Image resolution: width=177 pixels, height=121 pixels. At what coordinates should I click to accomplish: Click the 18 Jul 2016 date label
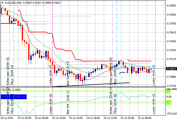[x=7, y=118]
